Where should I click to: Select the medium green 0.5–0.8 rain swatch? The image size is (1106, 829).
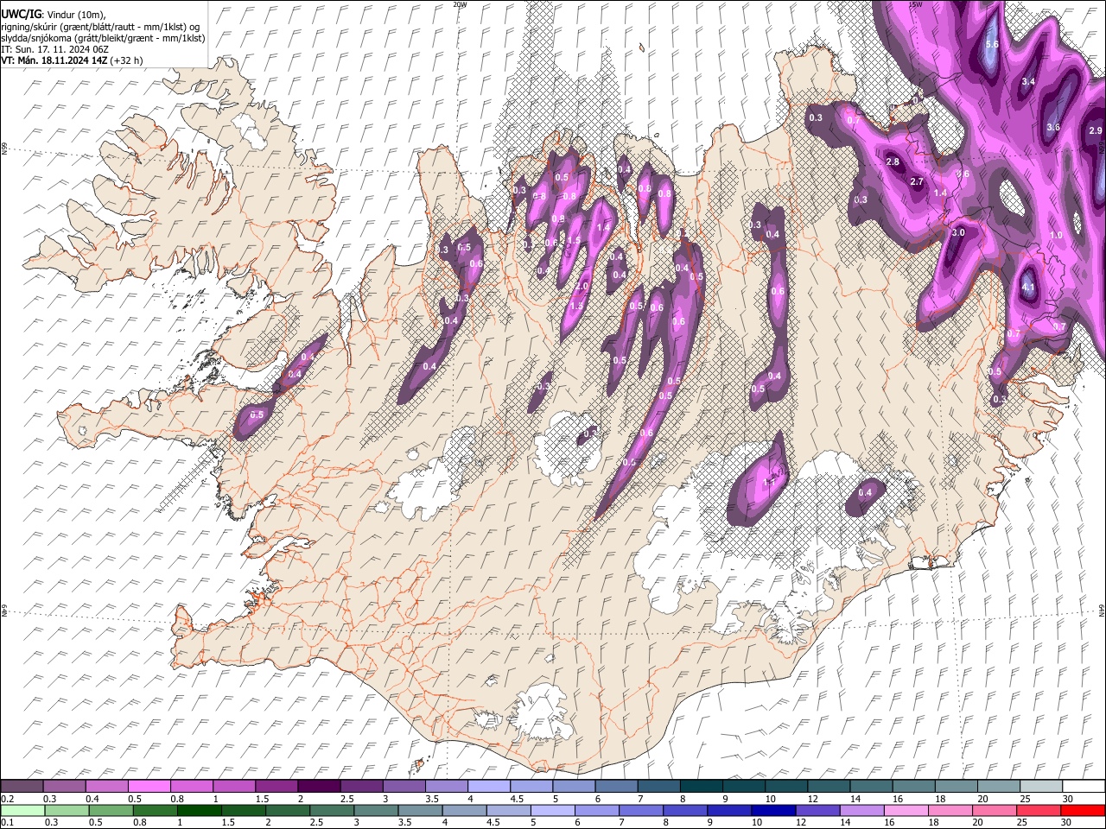pos(111,810)
